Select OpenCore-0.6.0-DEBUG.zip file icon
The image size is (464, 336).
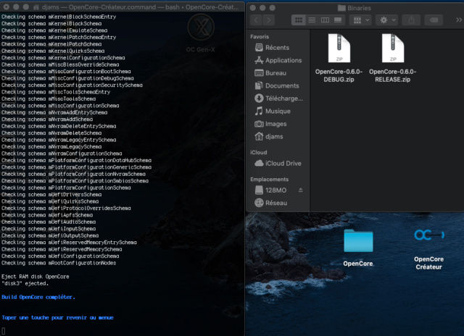(x=339, y=49)
